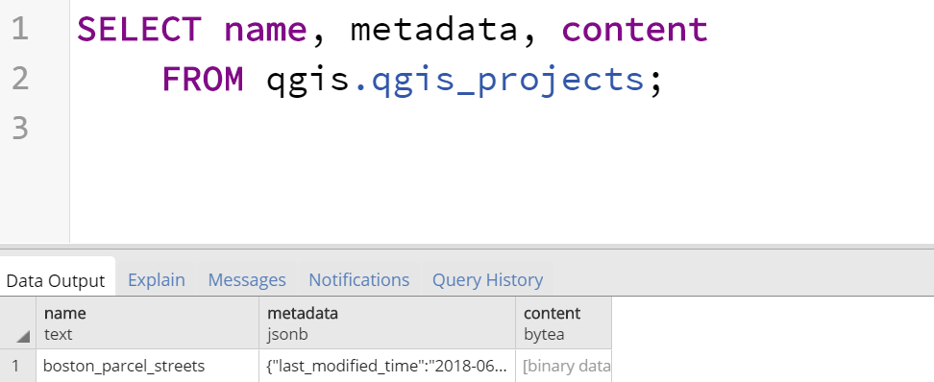Screen dimensions: 934x382
Task: Click line number 3 in the editor gutter
Action: (20, 128)
